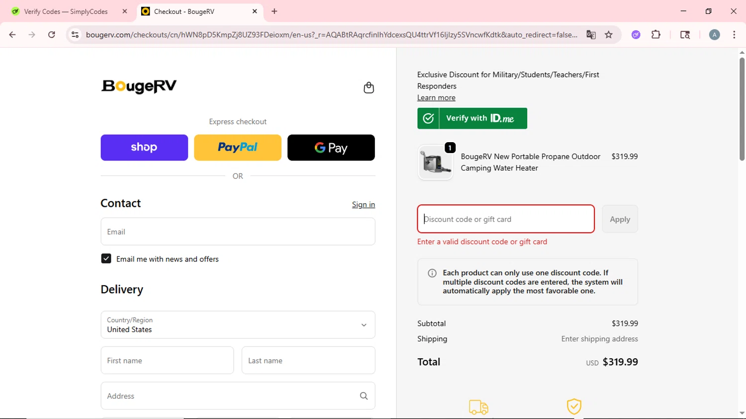This screenshot has height=419, width=746.
Task: Open a new browser tab
Action: pyautogui.click(x=275, y=11)
